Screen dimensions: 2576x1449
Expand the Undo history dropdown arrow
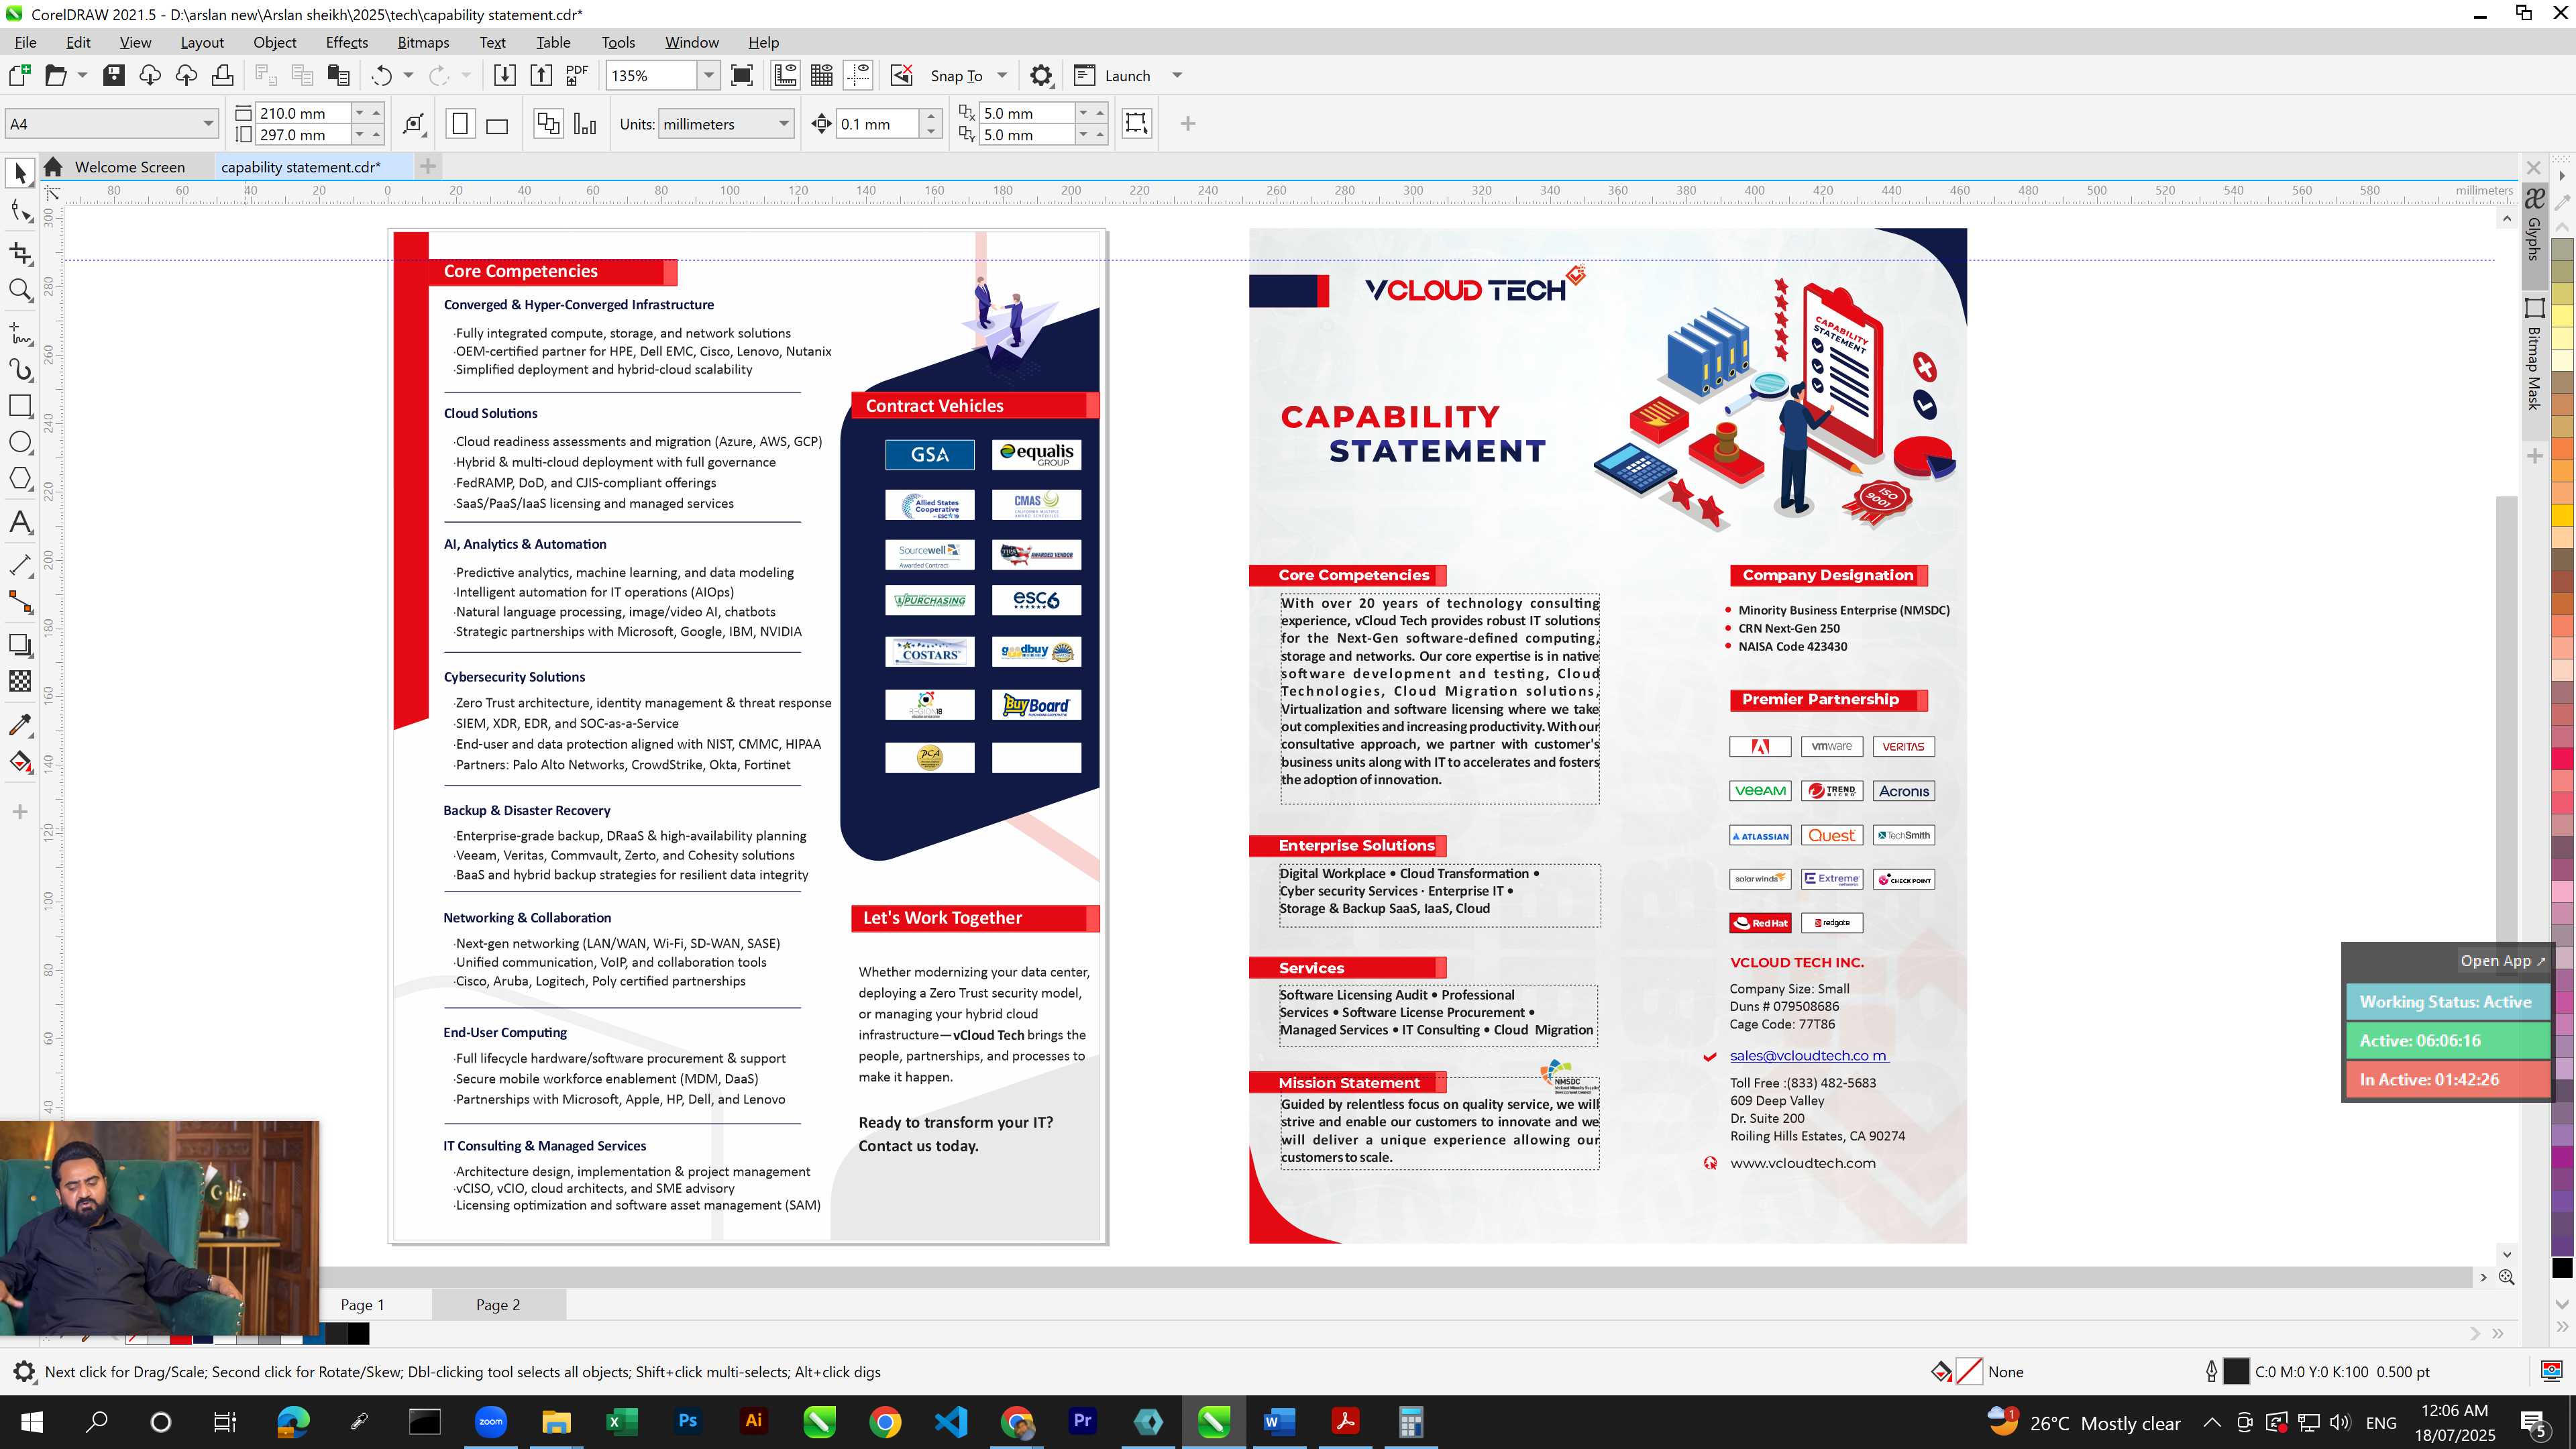408,75
